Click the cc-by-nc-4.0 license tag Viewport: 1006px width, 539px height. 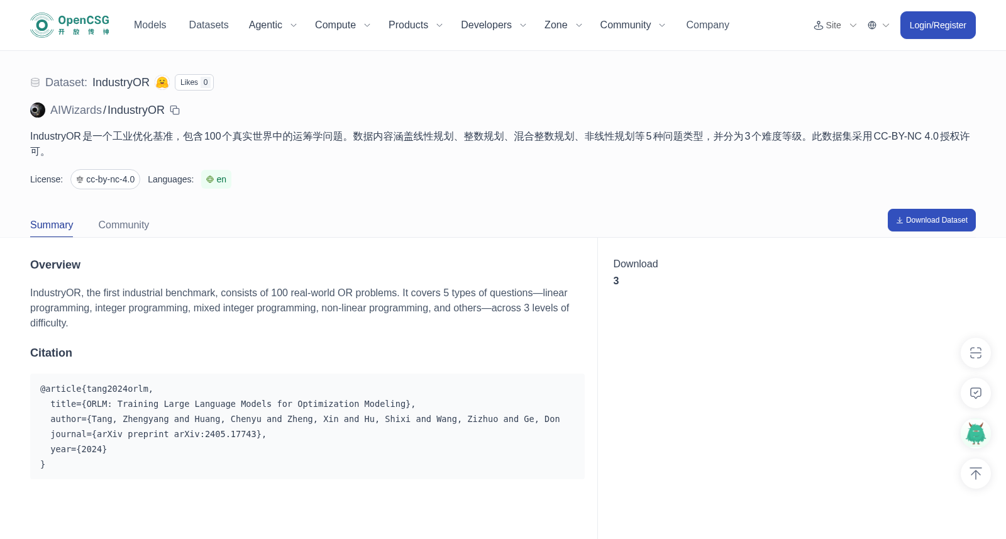coord(105,179)
